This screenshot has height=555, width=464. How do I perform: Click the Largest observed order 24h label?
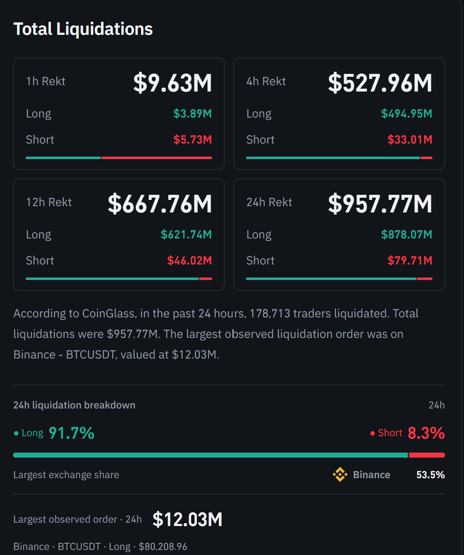click(78, 519)
